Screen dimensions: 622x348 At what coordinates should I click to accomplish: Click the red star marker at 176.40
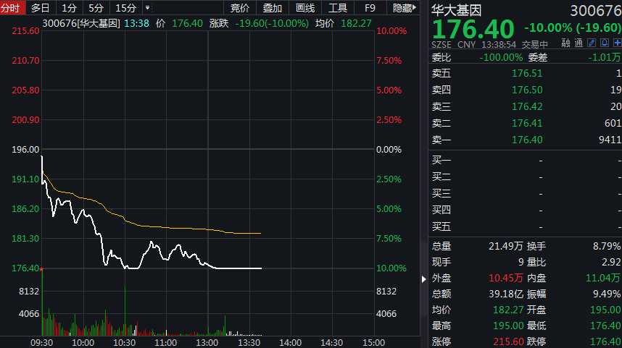coord(41,269)
